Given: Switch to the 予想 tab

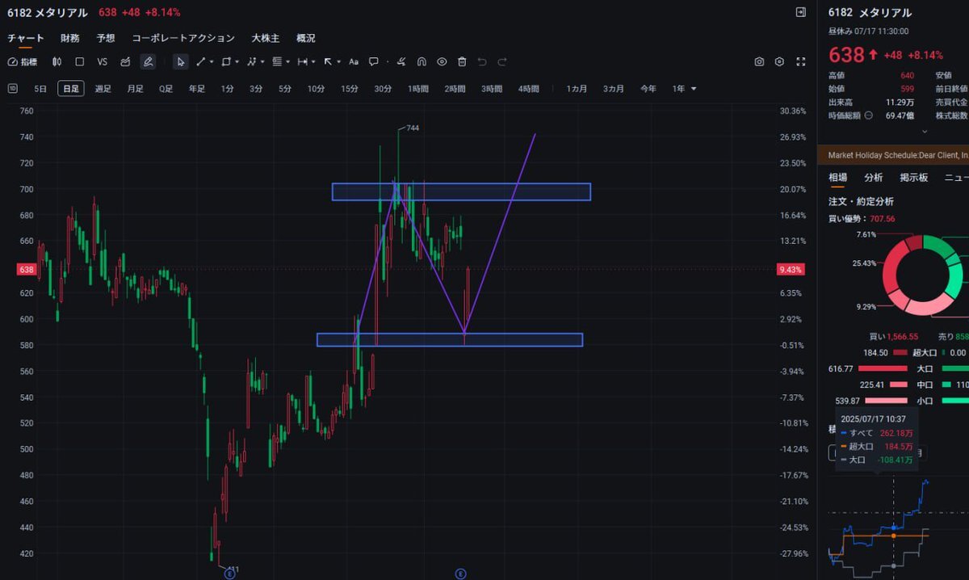Looking at the screenshot, I should (106, 38).
